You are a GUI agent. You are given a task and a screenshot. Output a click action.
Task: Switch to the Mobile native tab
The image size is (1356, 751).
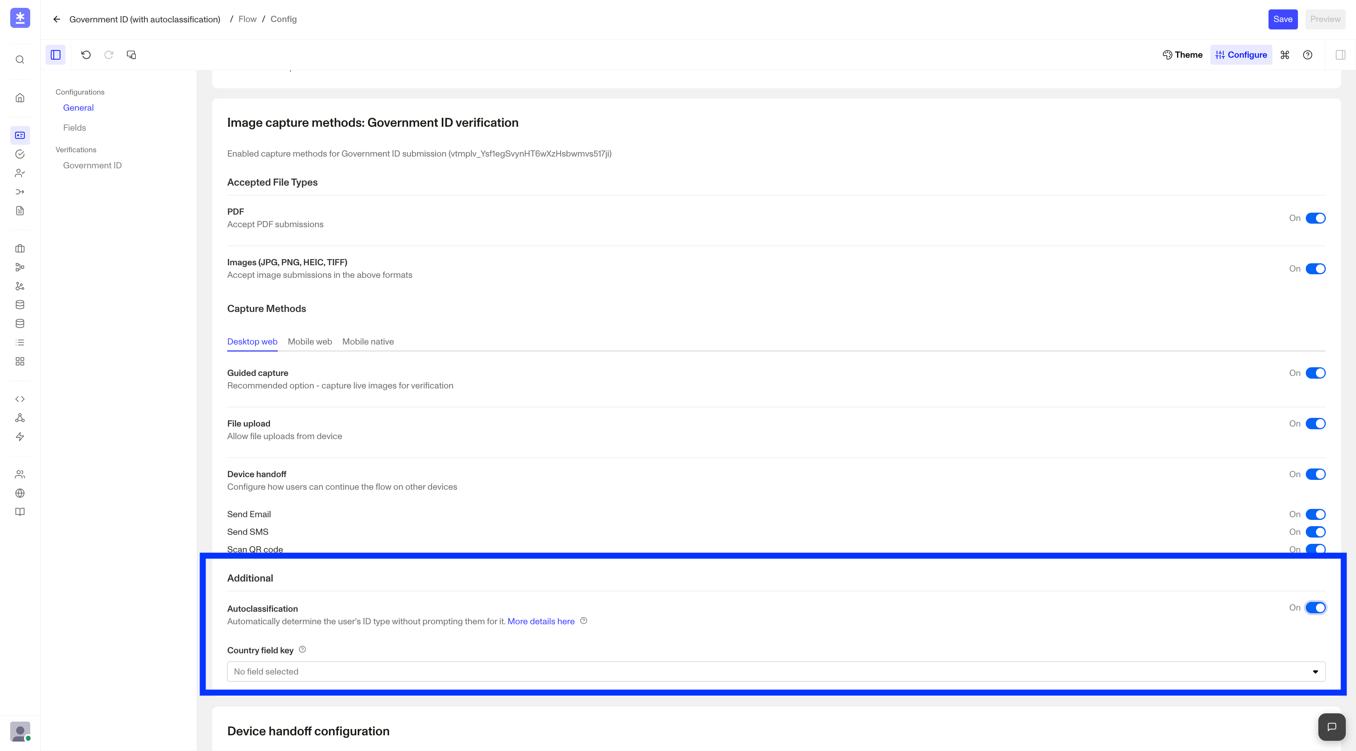[x=368, y=341]
